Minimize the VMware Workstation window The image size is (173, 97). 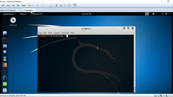tap(162, 1)
